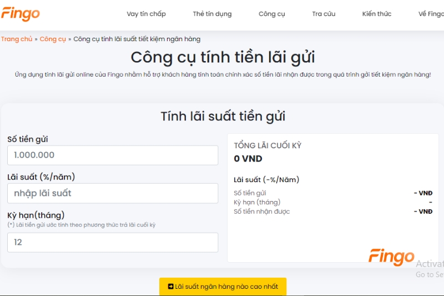Click the current page breadcrumb text

[137, 39]
